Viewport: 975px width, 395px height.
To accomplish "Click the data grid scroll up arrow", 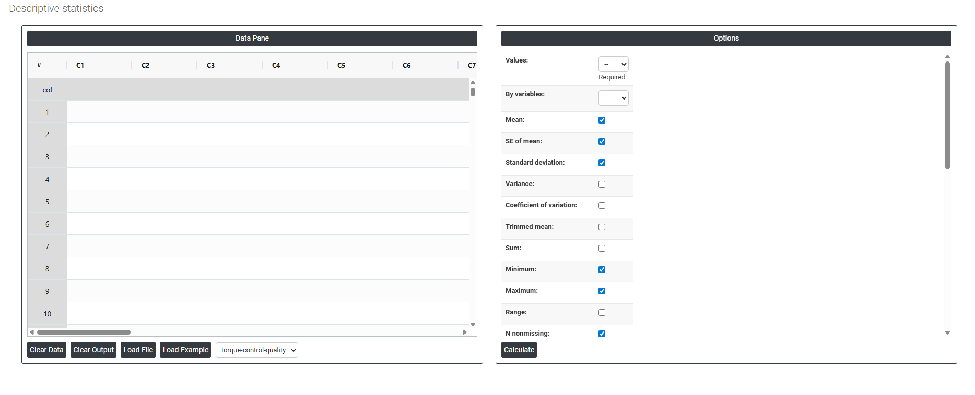I will [x=473, y=82].
